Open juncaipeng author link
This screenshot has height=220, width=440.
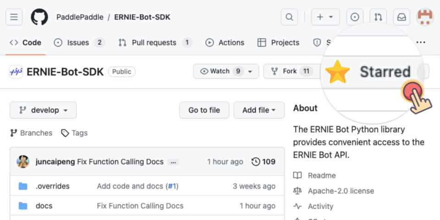click(x=55, y=162)
